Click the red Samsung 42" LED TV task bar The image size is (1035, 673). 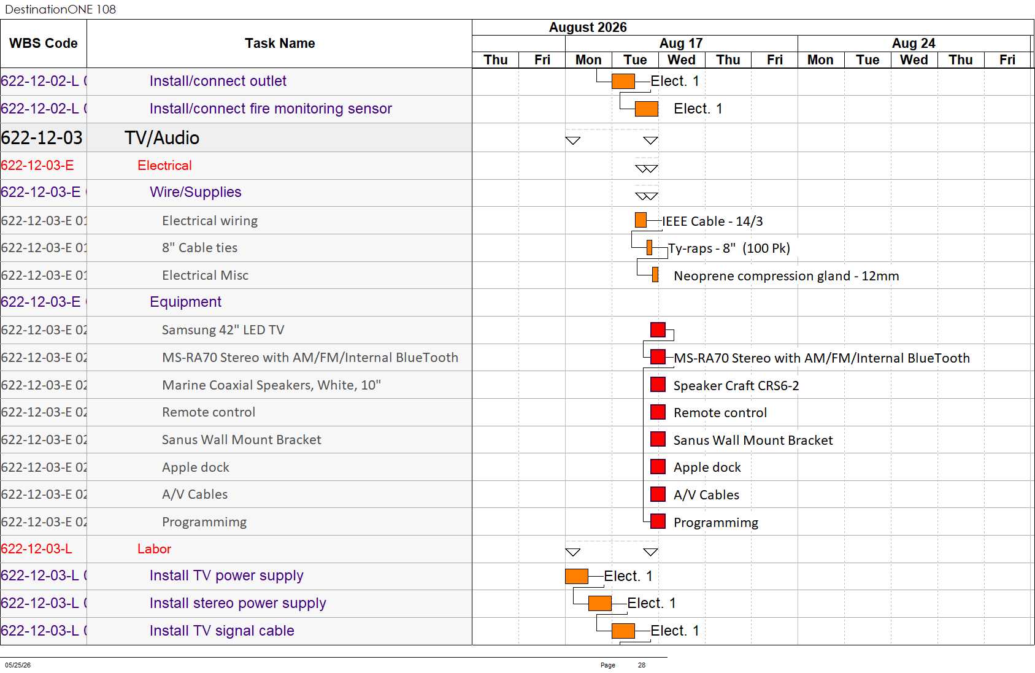coord(658,329)
